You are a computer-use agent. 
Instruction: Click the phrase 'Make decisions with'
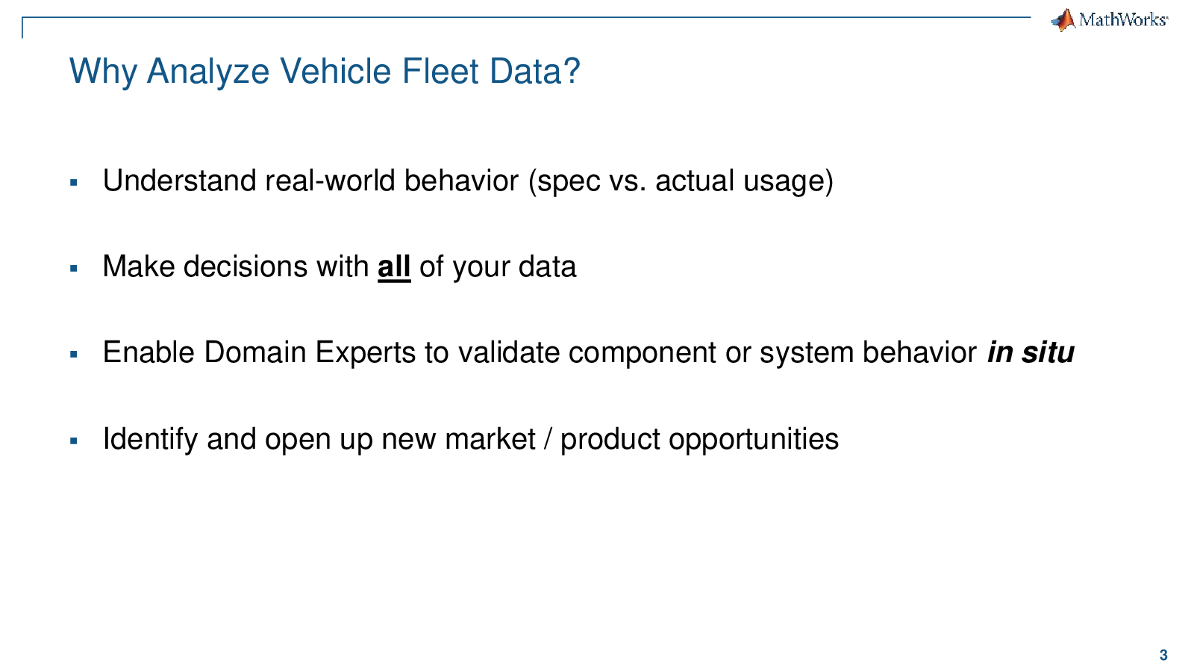[x=236, y=267]
